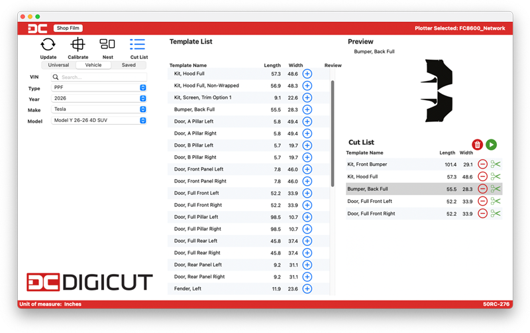Open the Year dropdown showing 2026
Screen dimensions: 530x333
pyautogui.click(x=99, y=98)
